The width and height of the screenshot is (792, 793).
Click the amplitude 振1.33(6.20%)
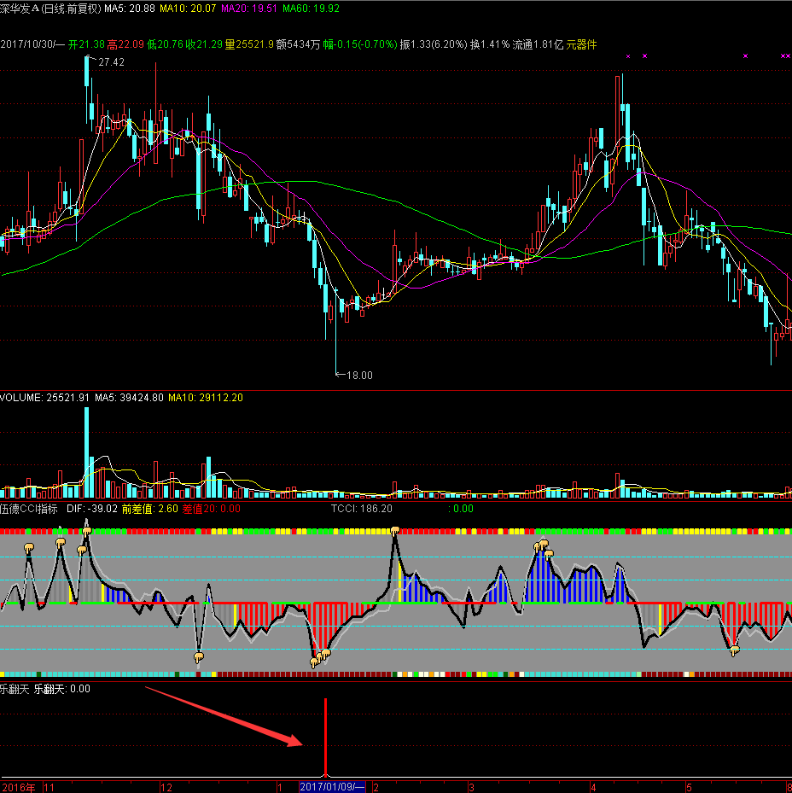pyautogui.click(x=434, y=44)
